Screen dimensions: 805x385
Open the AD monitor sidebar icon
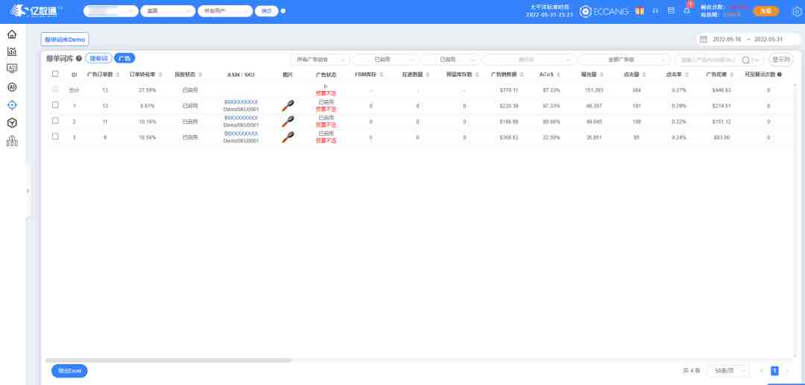click(12, 69)
